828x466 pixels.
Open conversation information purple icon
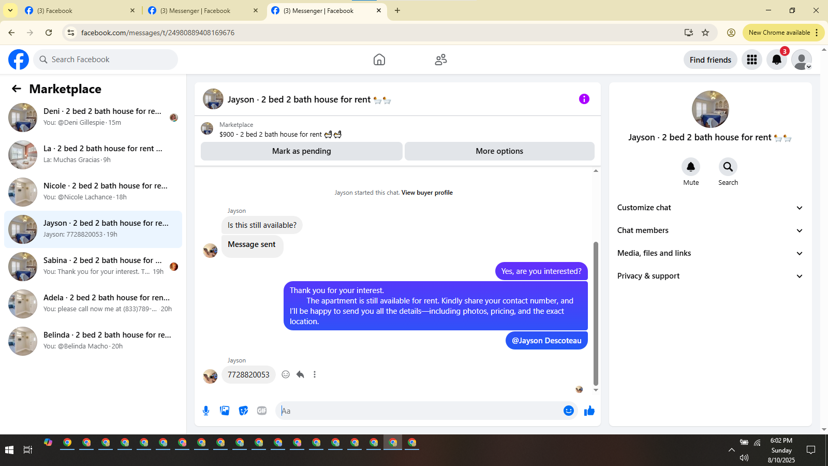[584, 99]
